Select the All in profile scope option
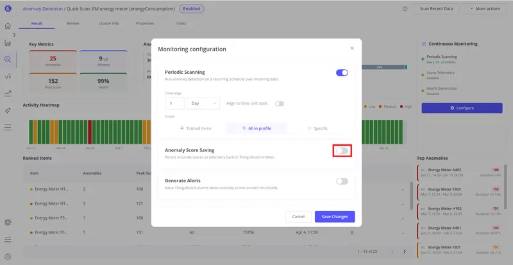 point(256,128)
